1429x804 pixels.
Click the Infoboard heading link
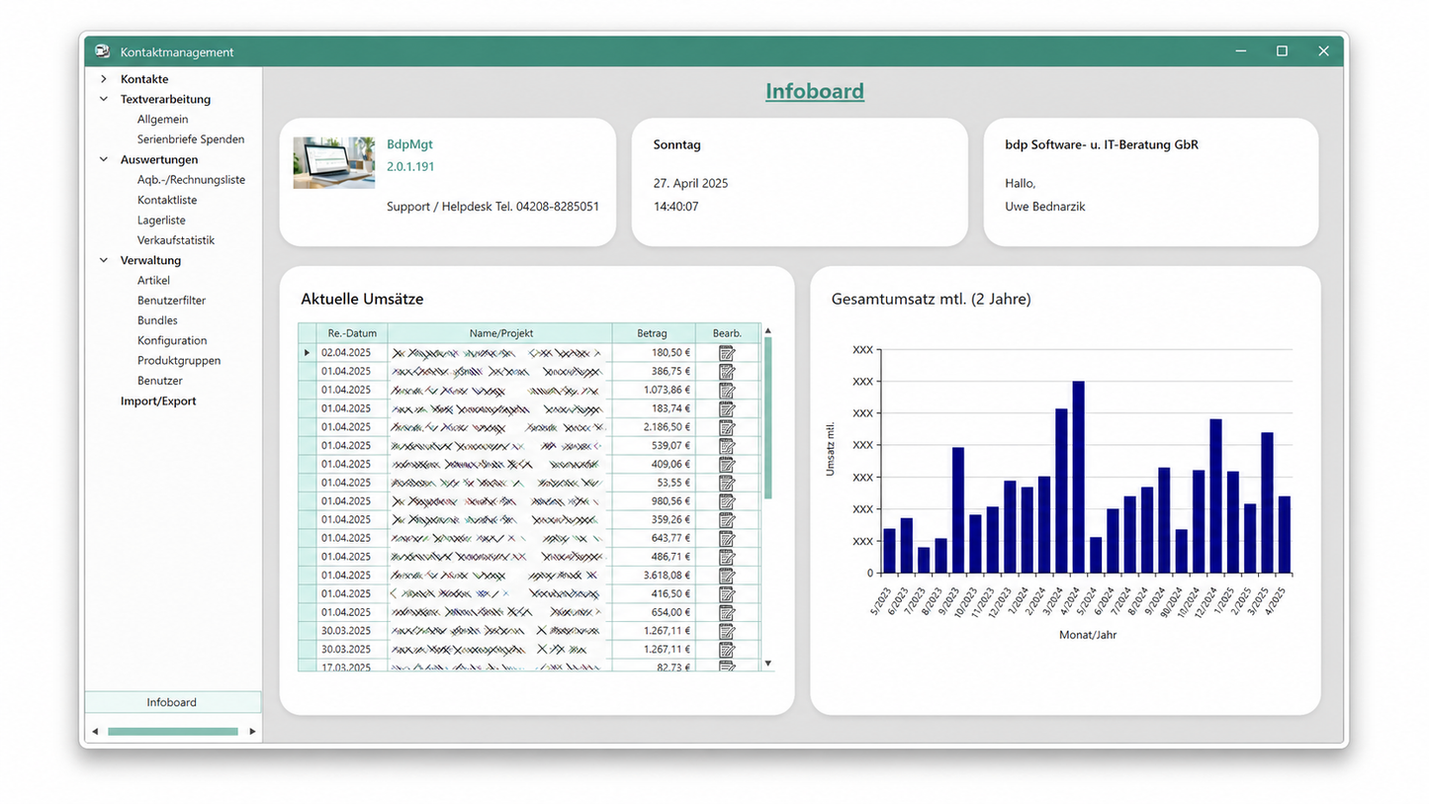click(x=815, y=91)
